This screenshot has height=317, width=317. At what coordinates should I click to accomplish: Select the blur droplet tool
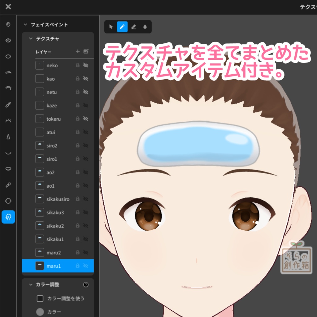(x=145, y=27)
